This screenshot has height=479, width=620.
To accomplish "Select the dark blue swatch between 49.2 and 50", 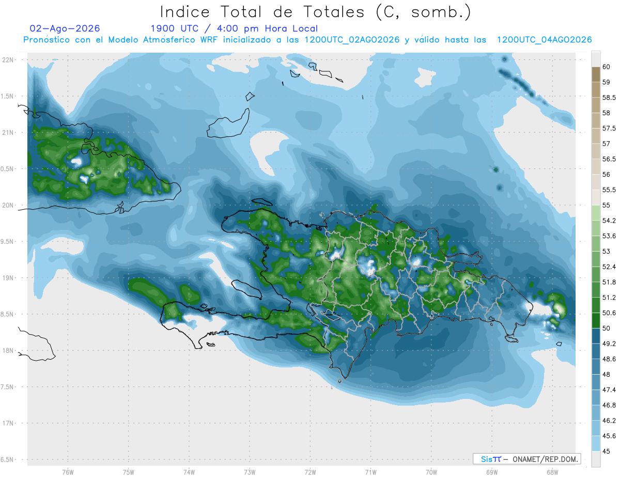I will click(596, 336).
